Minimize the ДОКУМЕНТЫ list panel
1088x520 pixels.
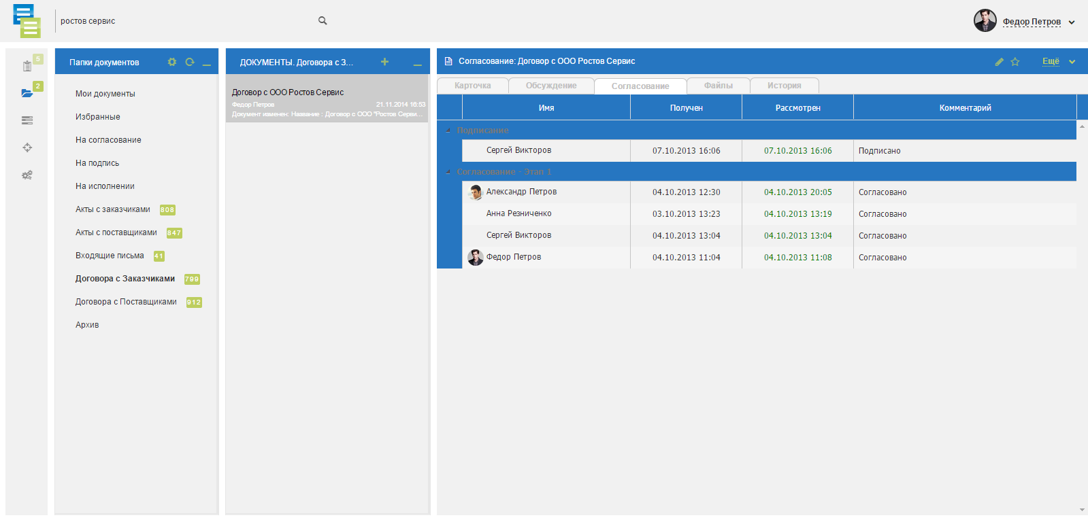pos(417,63)
